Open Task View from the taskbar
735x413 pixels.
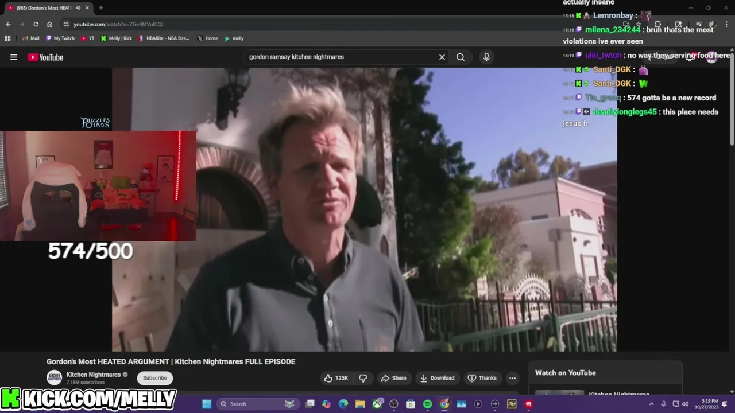[310, 404]
